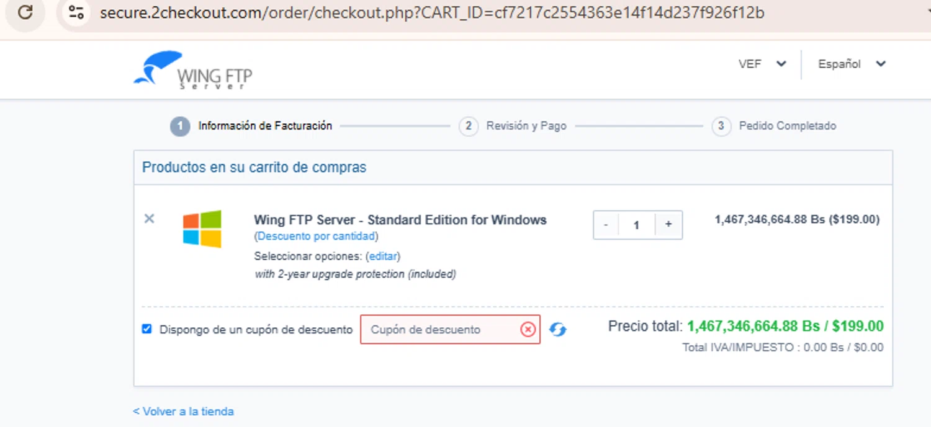Click the Wing FTP Server logo
The height and width of the screenshot is (427, 931).
tap(192, 70)
